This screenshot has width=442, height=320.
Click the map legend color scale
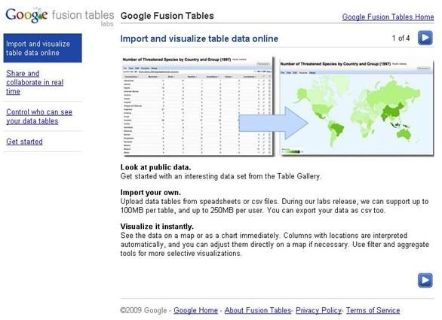point(292,151)
